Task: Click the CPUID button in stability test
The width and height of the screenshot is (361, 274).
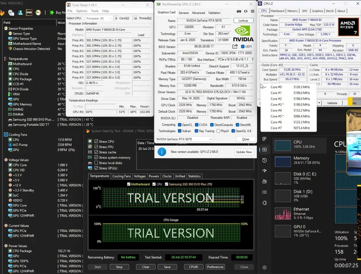Action: pos(193,267)
